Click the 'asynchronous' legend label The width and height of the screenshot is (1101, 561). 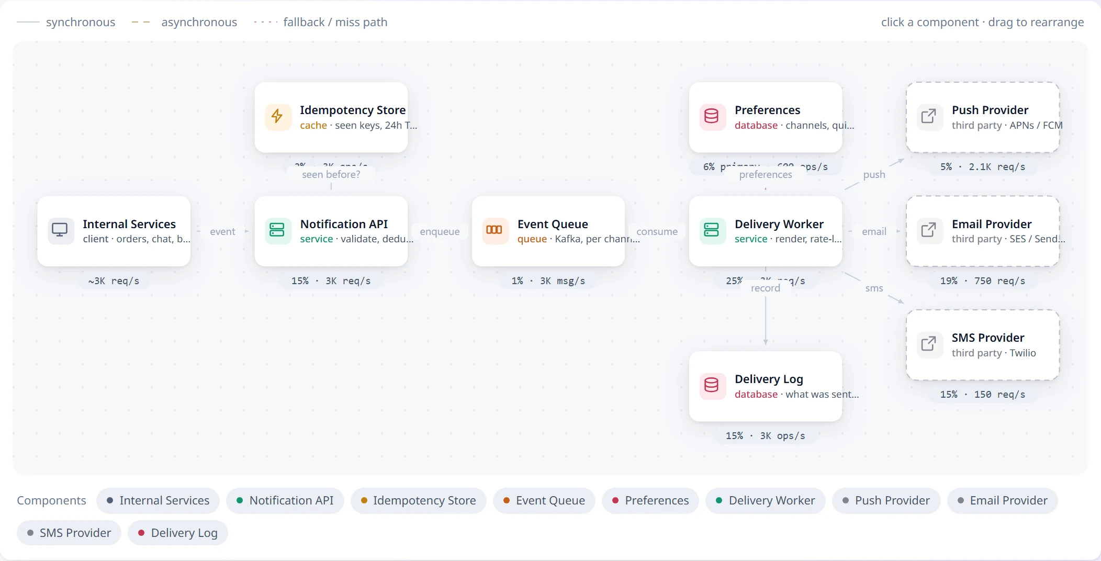(199, 22)
